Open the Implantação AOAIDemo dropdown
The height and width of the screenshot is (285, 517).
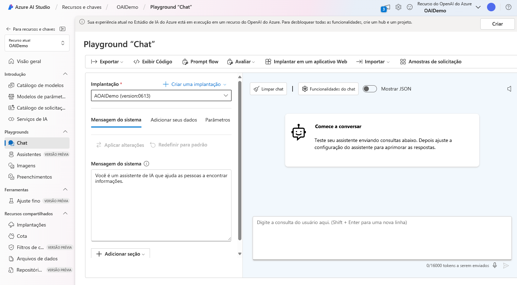161,96
